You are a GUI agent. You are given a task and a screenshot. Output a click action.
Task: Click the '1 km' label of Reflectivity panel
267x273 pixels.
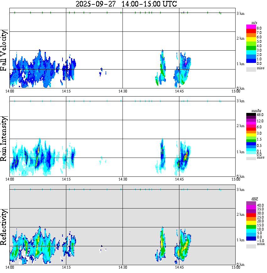coord(241,240)
